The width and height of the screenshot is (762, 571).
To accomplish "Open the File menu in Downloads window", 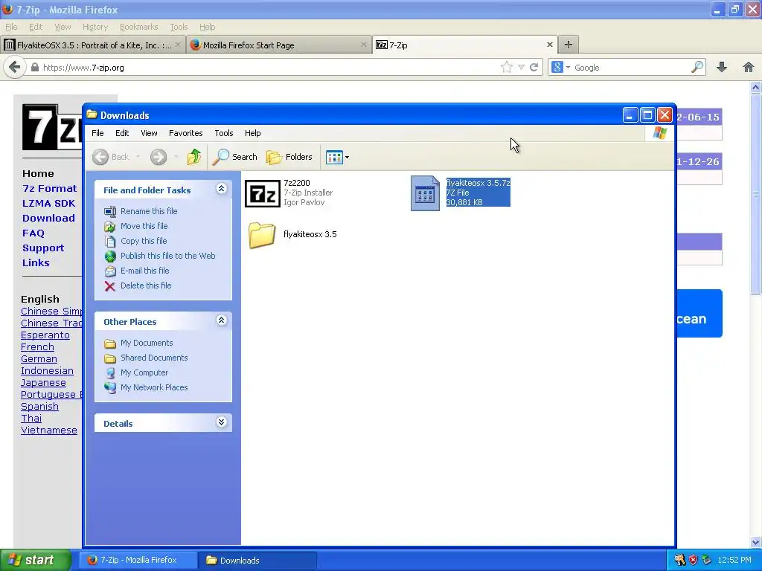I will pos(97,133).
